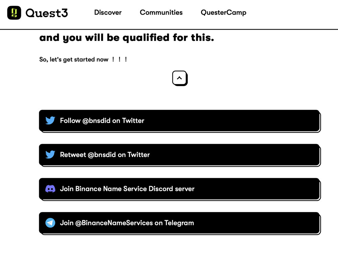Click the Quest3 wordmark text
Viewport: 338px width, 256px height.
pyautogui.click(x=47, y=13)
